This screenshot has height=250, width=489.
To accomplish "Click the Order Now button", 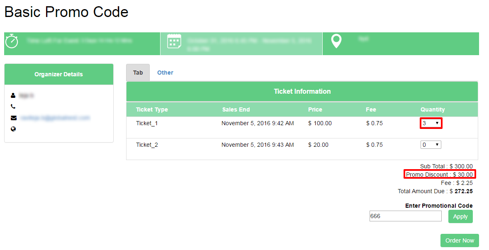I will (460, 240).
